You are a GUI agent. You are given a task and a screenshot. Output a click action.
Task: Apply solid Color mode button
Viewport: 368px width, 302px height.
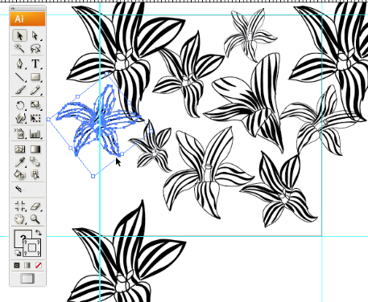tap(17, 265)
